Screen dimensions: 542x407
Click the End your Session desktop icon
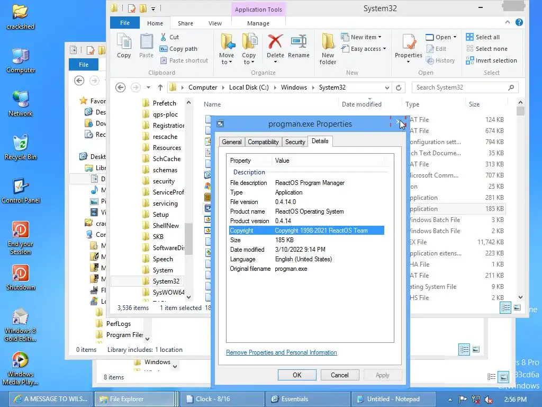pyautogui.click(x=21, y=238)
